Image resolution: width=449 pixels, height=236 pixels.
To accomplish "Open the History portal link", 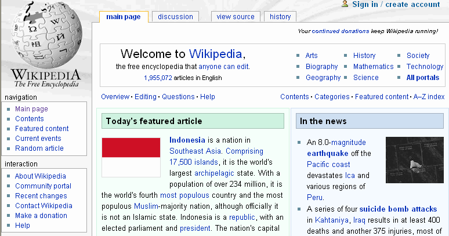I will (364, 56).
